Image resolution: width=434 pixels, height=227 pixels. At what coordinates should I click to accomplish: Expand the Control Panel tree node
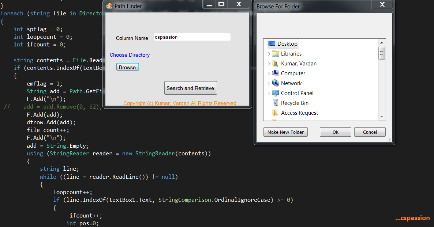pyautogui.click(x=269, y=94)
